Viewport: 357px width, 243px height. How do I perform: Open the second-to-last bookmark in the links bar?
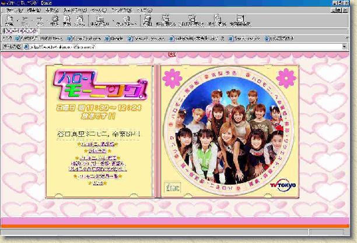(x=244, y=38)
